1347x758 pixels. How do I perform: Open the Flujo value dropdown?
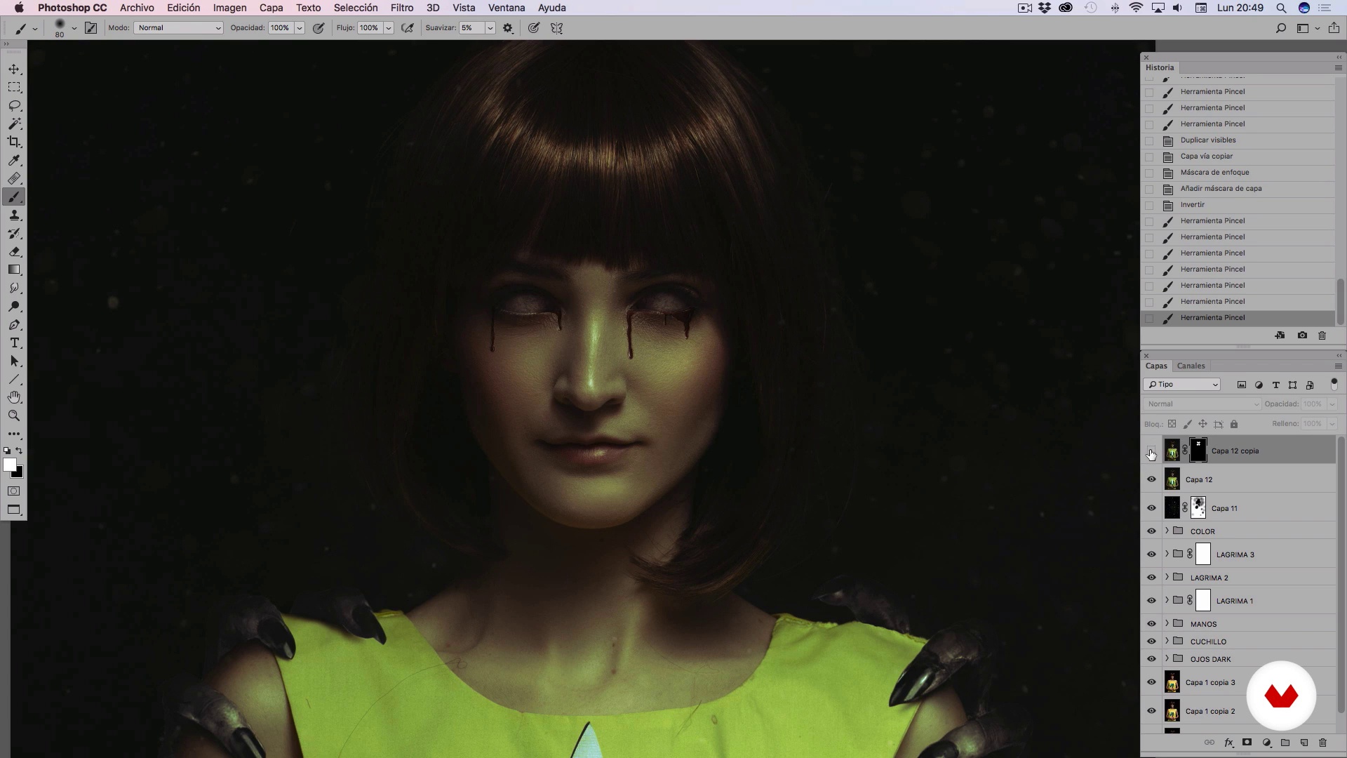coord(388,28)
